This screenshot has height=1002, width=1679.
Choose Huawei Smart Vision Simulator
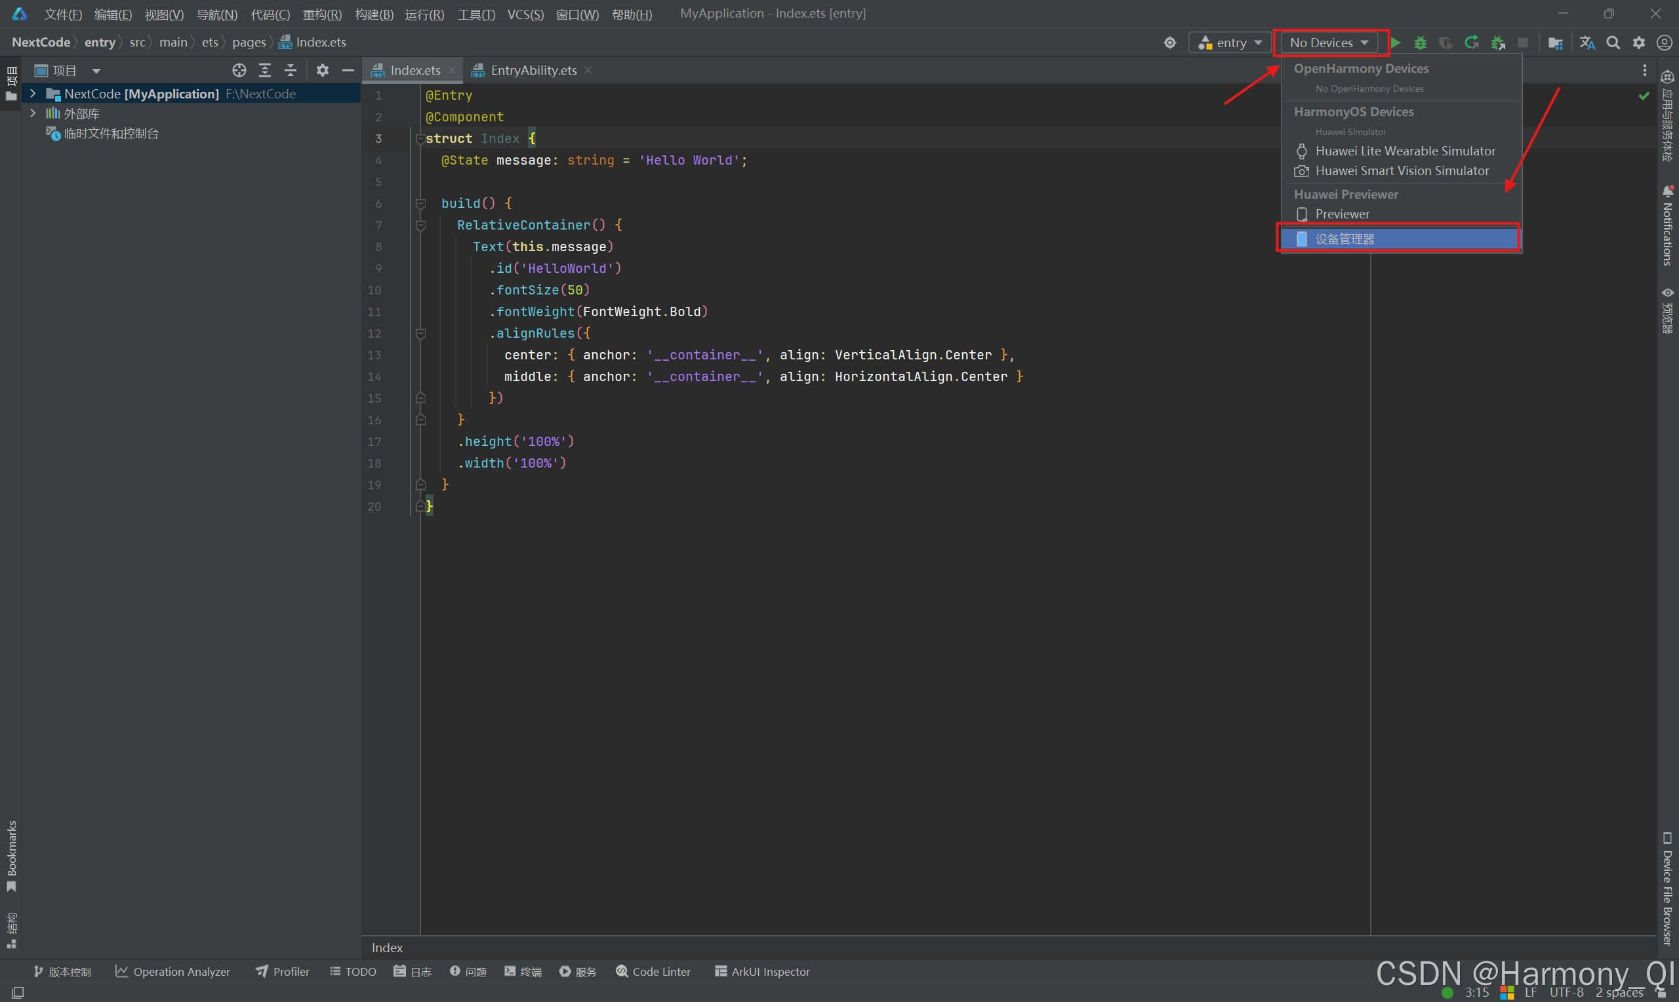pos(1400,171)
